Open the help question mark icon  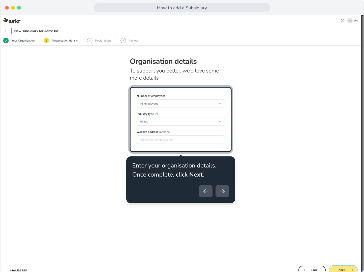pos(342,21)
